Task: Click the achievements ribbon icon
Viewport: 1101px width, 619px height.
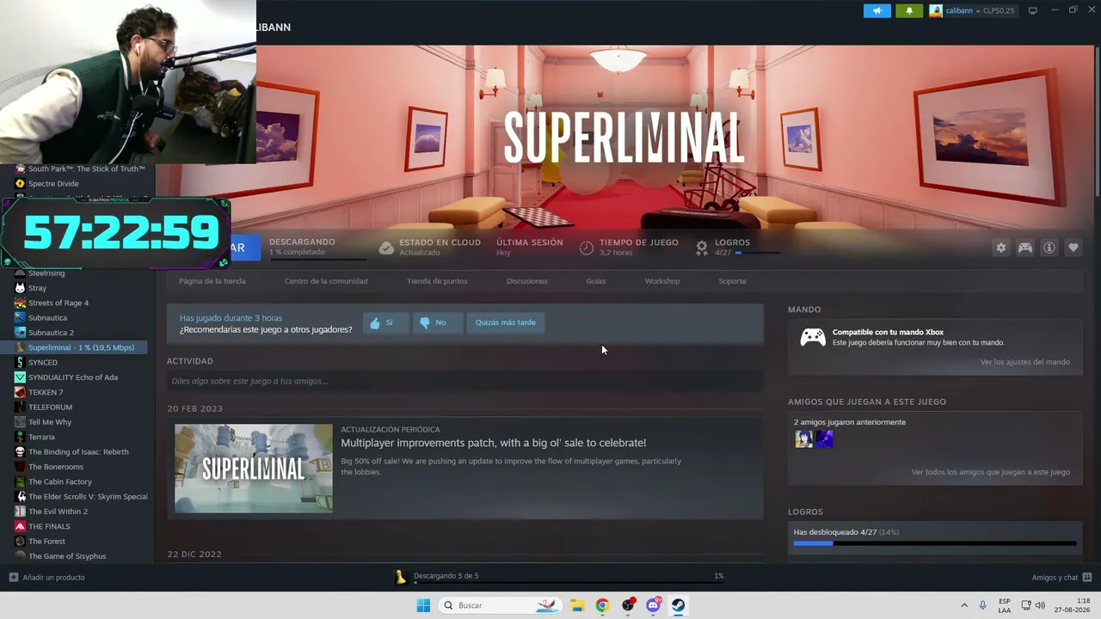Action: pos(702,248)
